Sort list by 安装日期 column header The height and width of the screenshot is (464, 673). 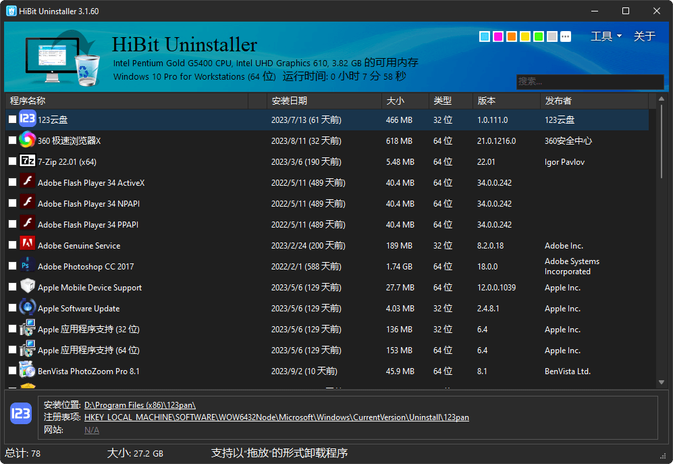tap(290, 101)
